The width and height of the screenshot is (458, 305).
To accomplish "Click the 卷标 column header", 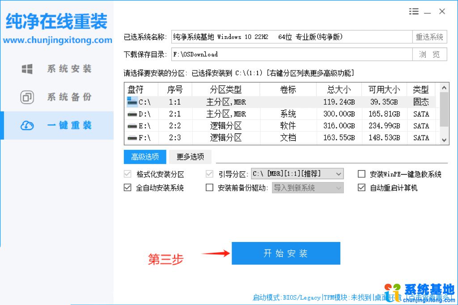I will 288,89.
